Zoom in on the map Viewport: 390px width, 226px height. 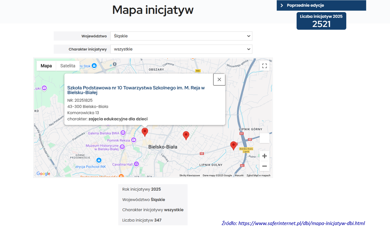click(265, 156)
